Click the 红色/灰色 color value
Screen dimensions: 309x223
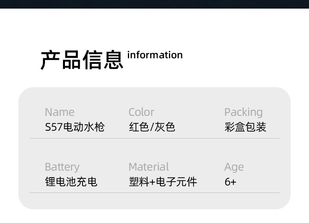click(152, 127)
